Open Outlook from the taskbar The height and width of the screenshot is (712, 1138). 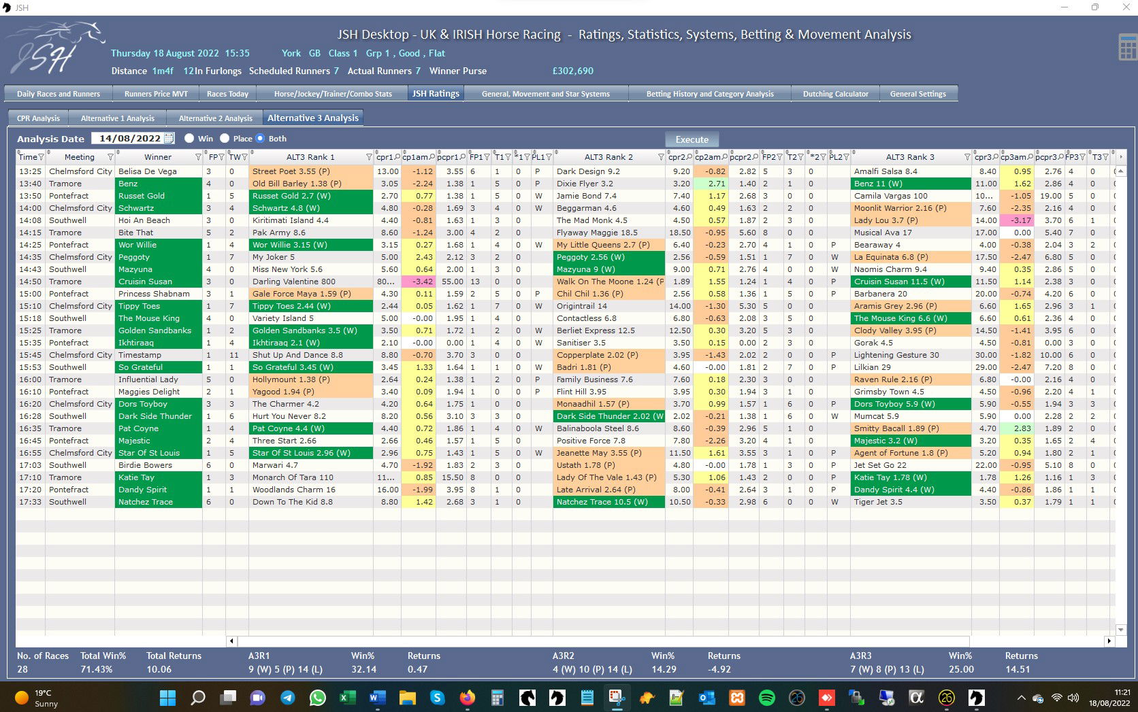(x=706, y=698)
